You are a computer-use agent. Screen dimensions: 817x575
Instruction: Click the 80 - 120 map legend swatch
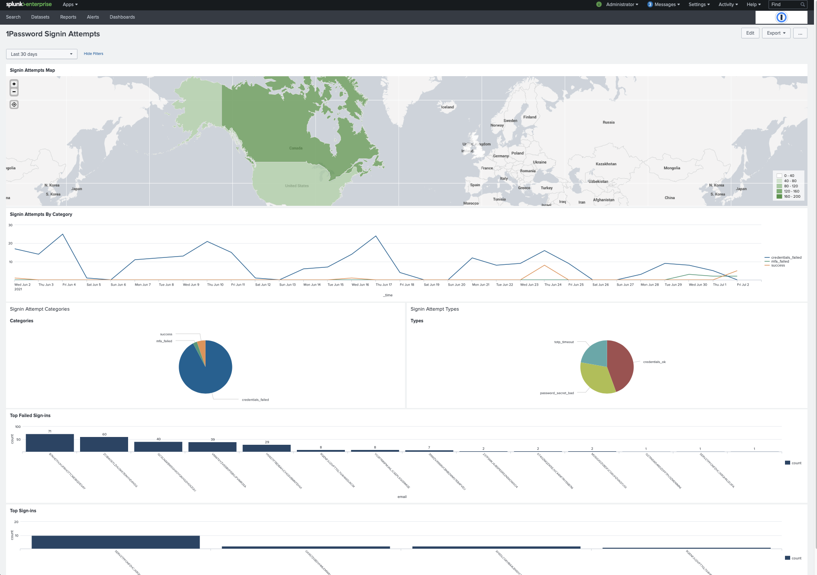(x=779, y=186)
